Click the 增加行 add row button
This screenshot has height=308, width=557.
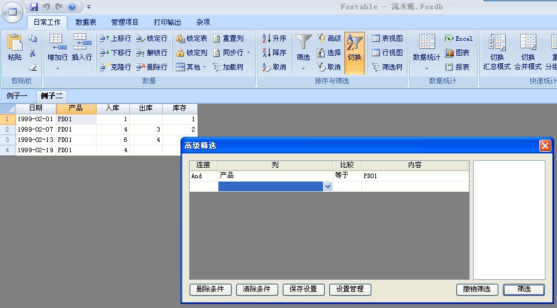(57, 47)
